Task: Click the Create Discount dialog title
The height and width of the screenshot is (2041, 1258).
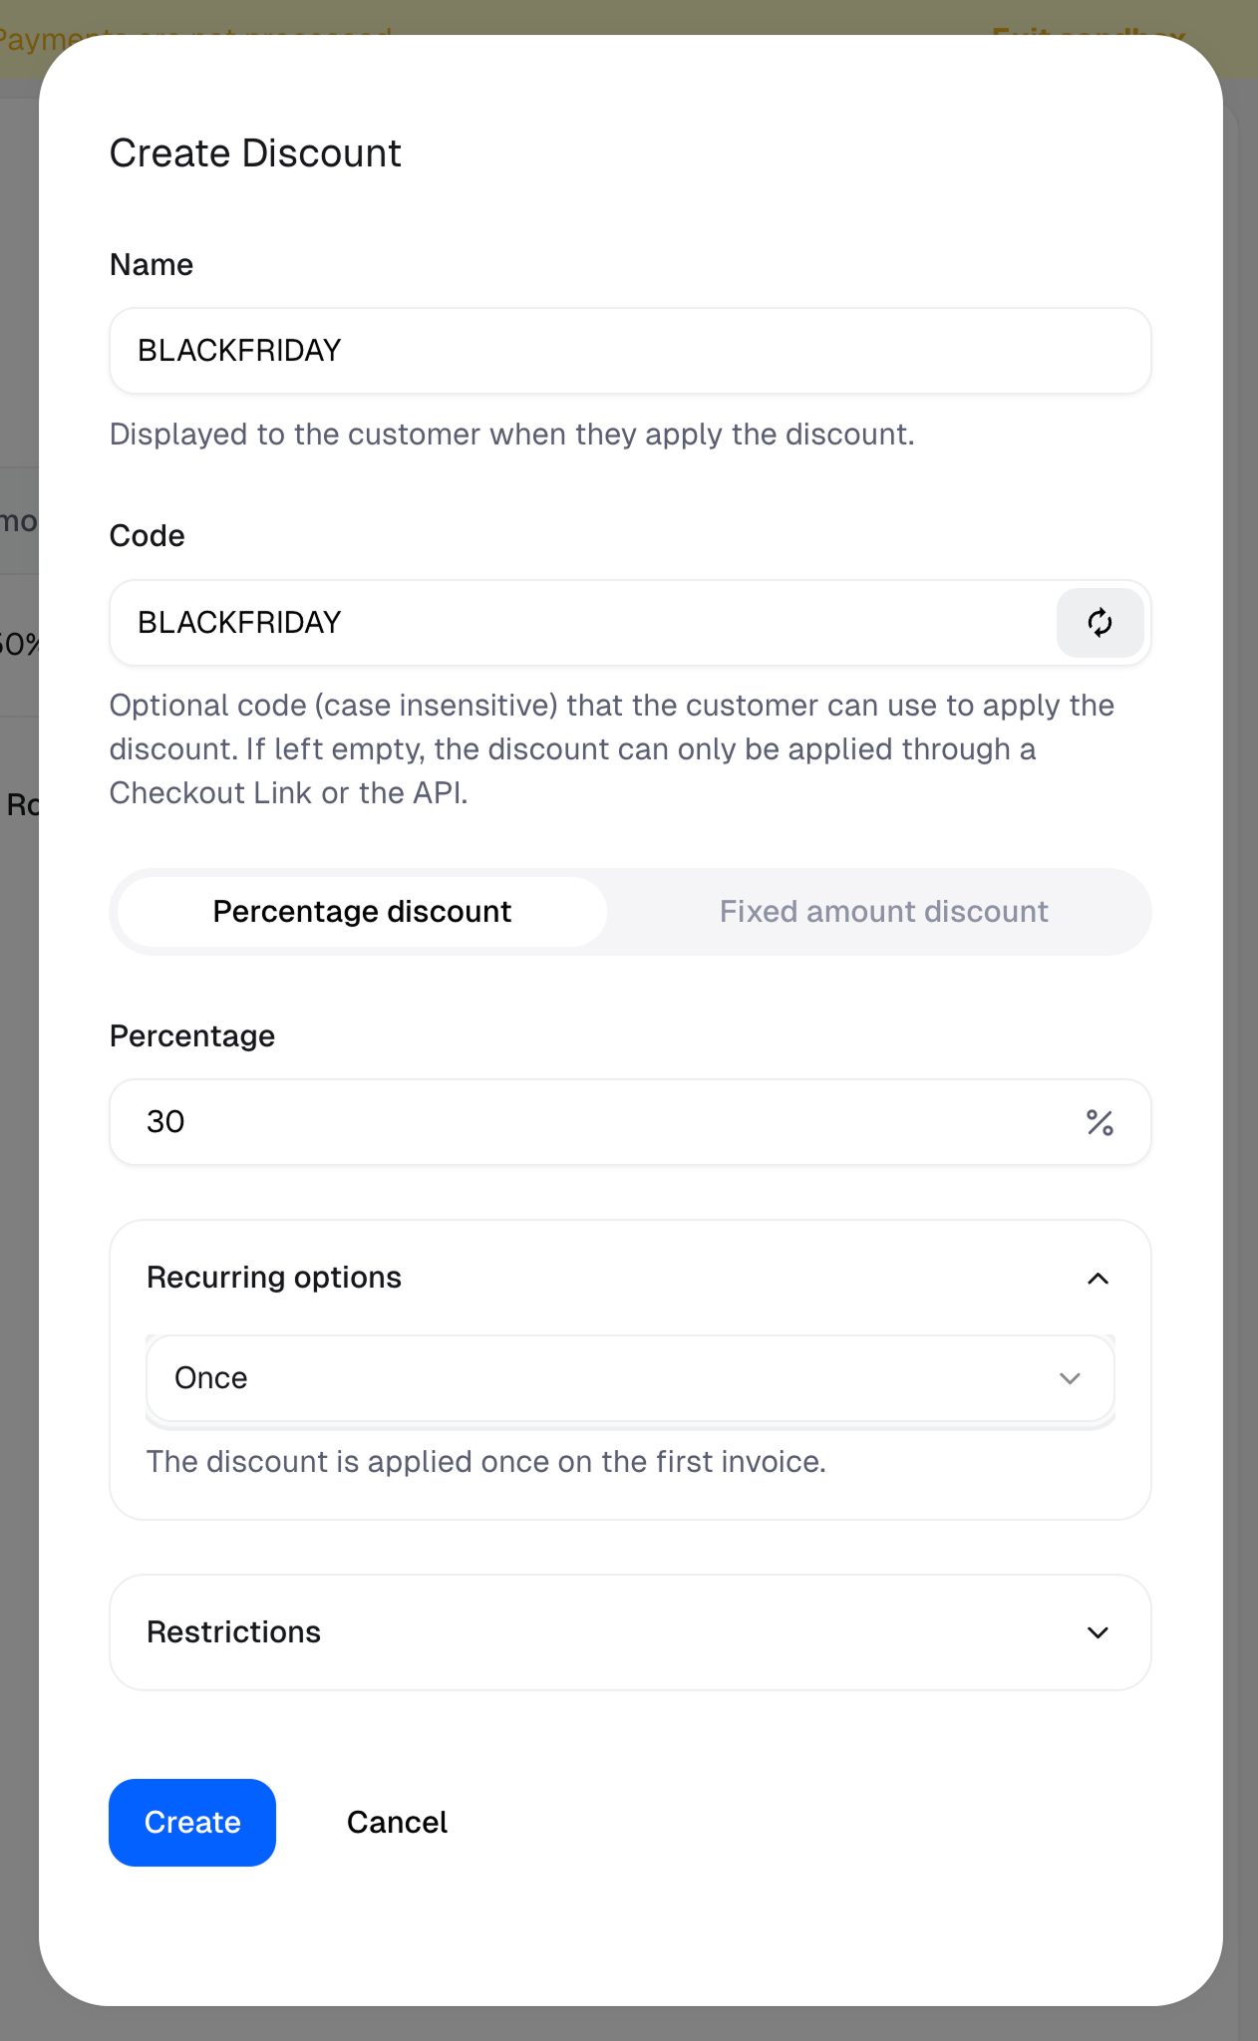Action: pyautogui.click(x=255, y=153)
